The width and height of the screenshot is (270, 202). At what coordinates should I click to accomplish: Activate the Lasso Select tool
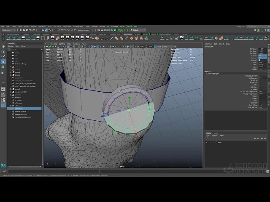[3, 51]
